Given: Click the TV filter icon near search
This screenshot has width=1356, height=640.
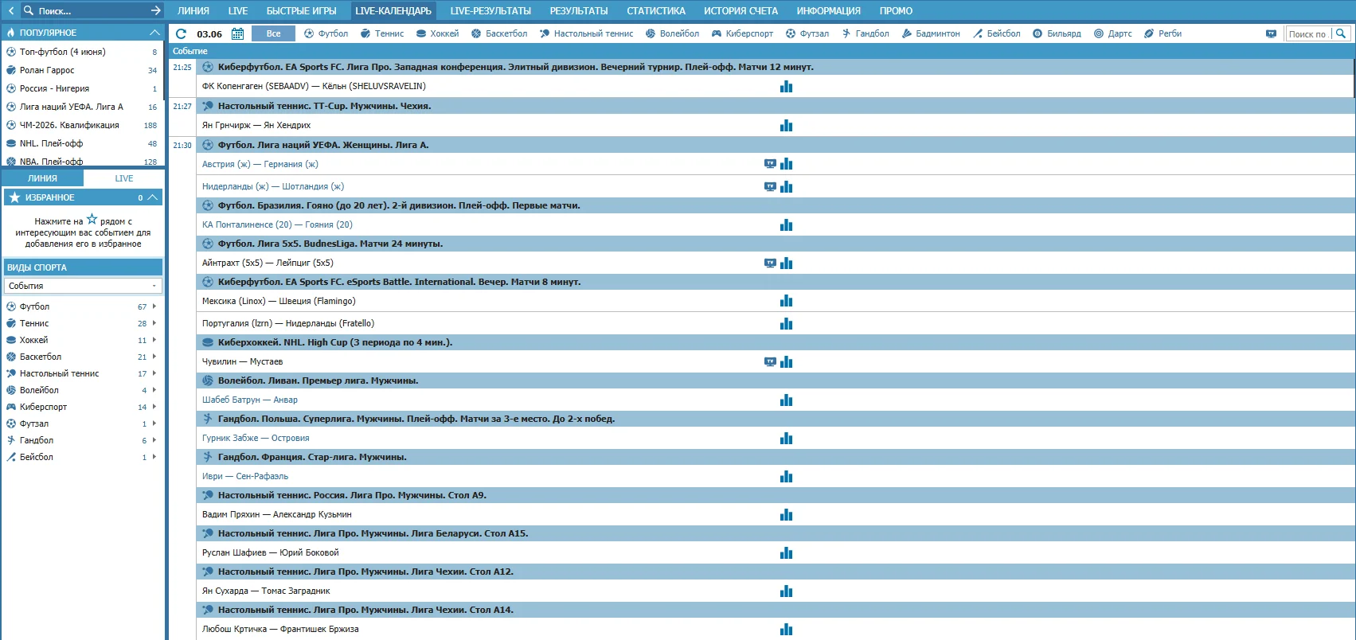Looking at the screenshot, I should click(x=1271, y=33).
